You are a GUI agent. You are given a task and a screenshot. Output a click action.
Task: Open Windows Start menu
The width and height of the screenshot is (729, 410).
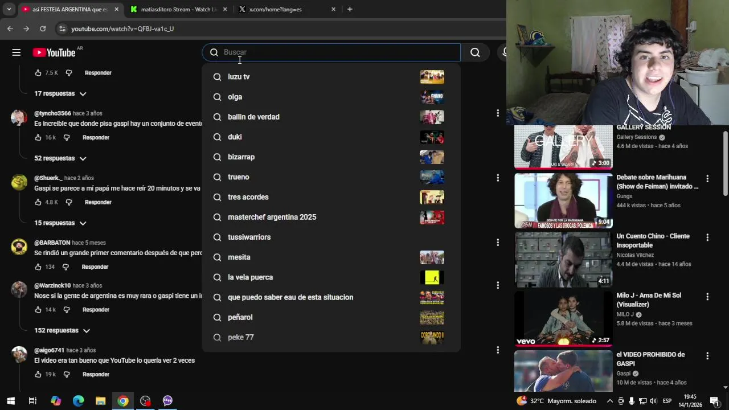[10, 401]
